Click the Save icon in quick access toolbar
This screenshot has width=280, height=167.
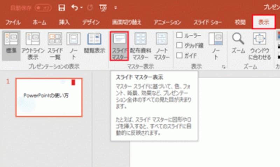point(62,8)
